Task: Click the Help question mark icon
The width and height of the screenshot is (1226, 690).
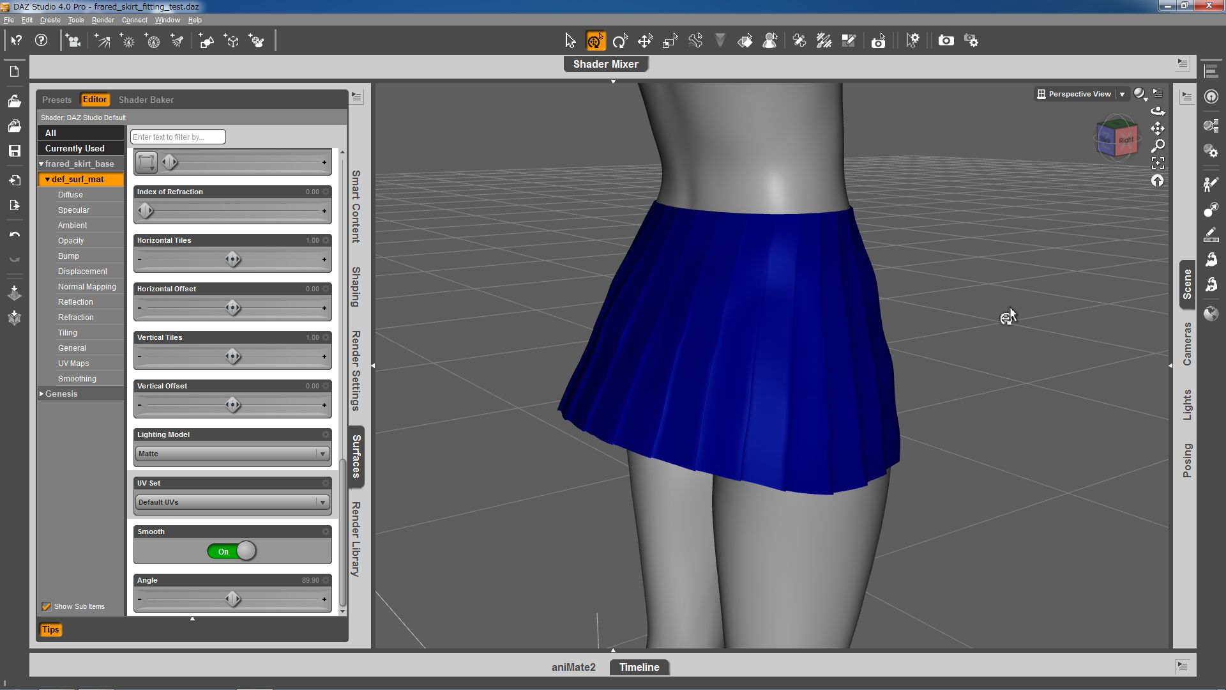Action: 41,41
